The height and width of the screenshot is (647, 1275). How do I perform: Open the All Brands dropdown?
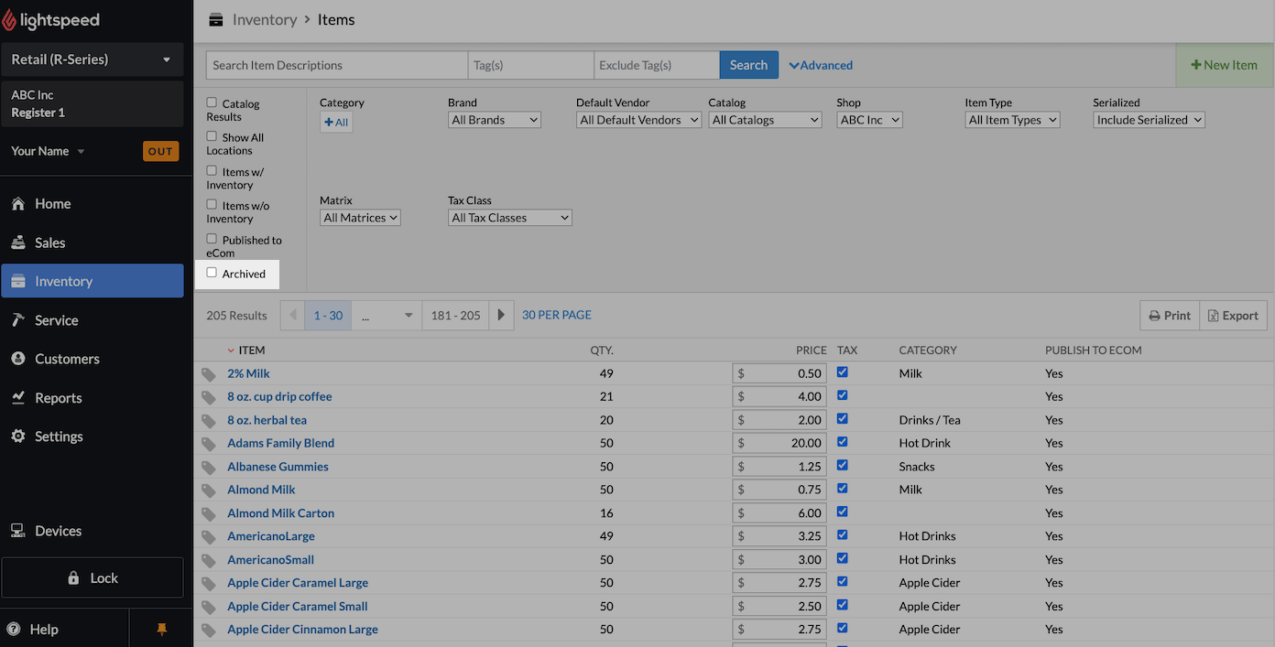point(495,120)
